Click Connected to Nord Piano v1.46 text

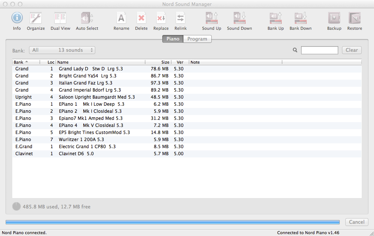(x=308, y=233)
